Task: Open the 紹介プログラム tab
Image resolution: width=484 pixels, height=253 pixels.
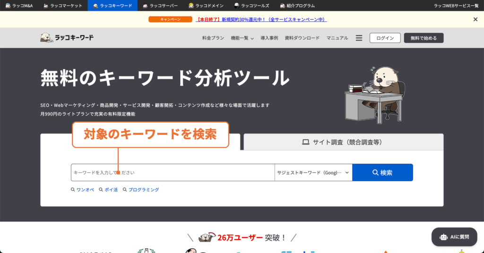Action: 297,6
